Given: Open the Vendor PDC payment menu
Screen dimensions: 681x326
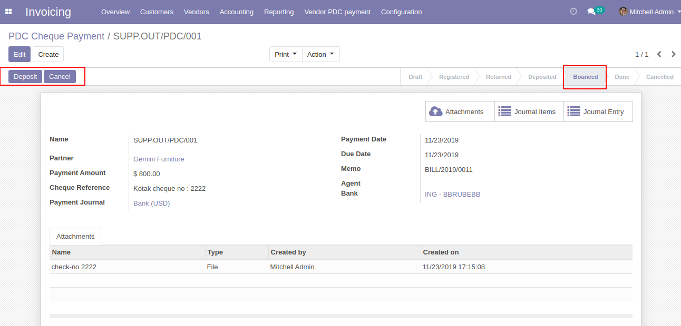Looking at the screenshot, I should pyautogui.click(x=337, y=12).
